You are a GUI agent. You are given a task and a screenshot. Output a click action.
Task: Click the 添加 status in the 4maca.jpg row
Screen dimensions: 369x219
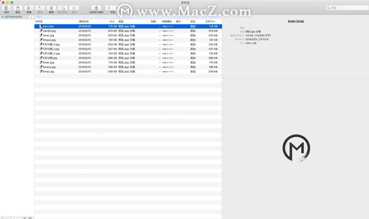tap(193, 40)
